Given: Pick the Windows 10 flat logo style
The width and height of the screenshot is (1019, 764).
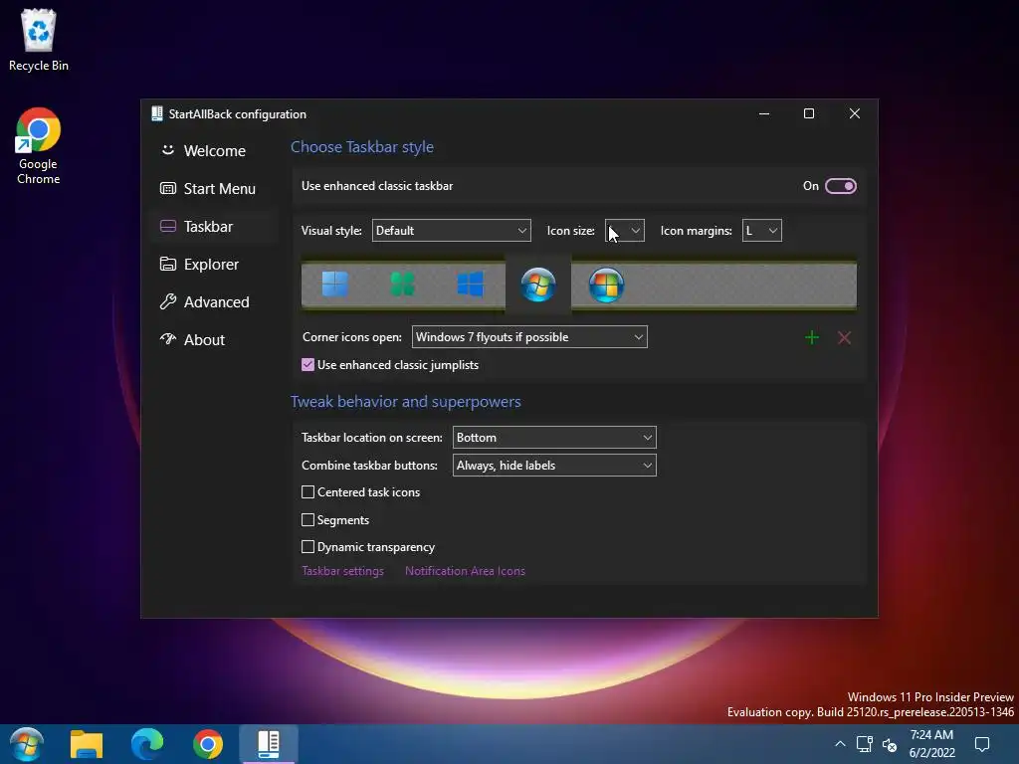Looking at the screenshot, I should coord(470,284).
